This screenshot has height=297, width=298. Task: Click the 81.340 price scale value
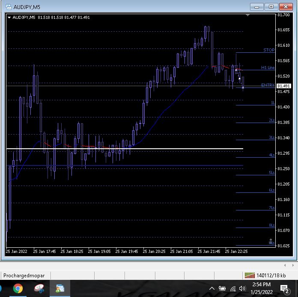pos(283,138)
